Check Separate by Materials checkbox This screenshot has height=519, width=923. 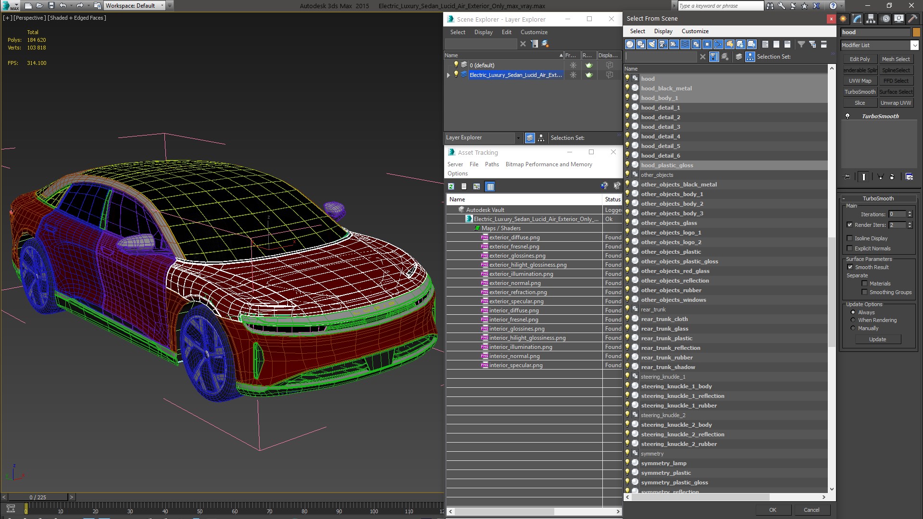pyautogui.click(x=864, y=284)
